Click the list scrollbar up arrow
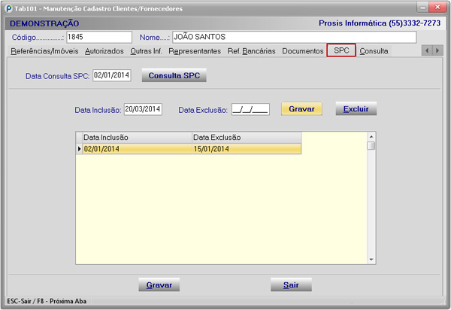This screenshot has width=451, height=310. 371,136
